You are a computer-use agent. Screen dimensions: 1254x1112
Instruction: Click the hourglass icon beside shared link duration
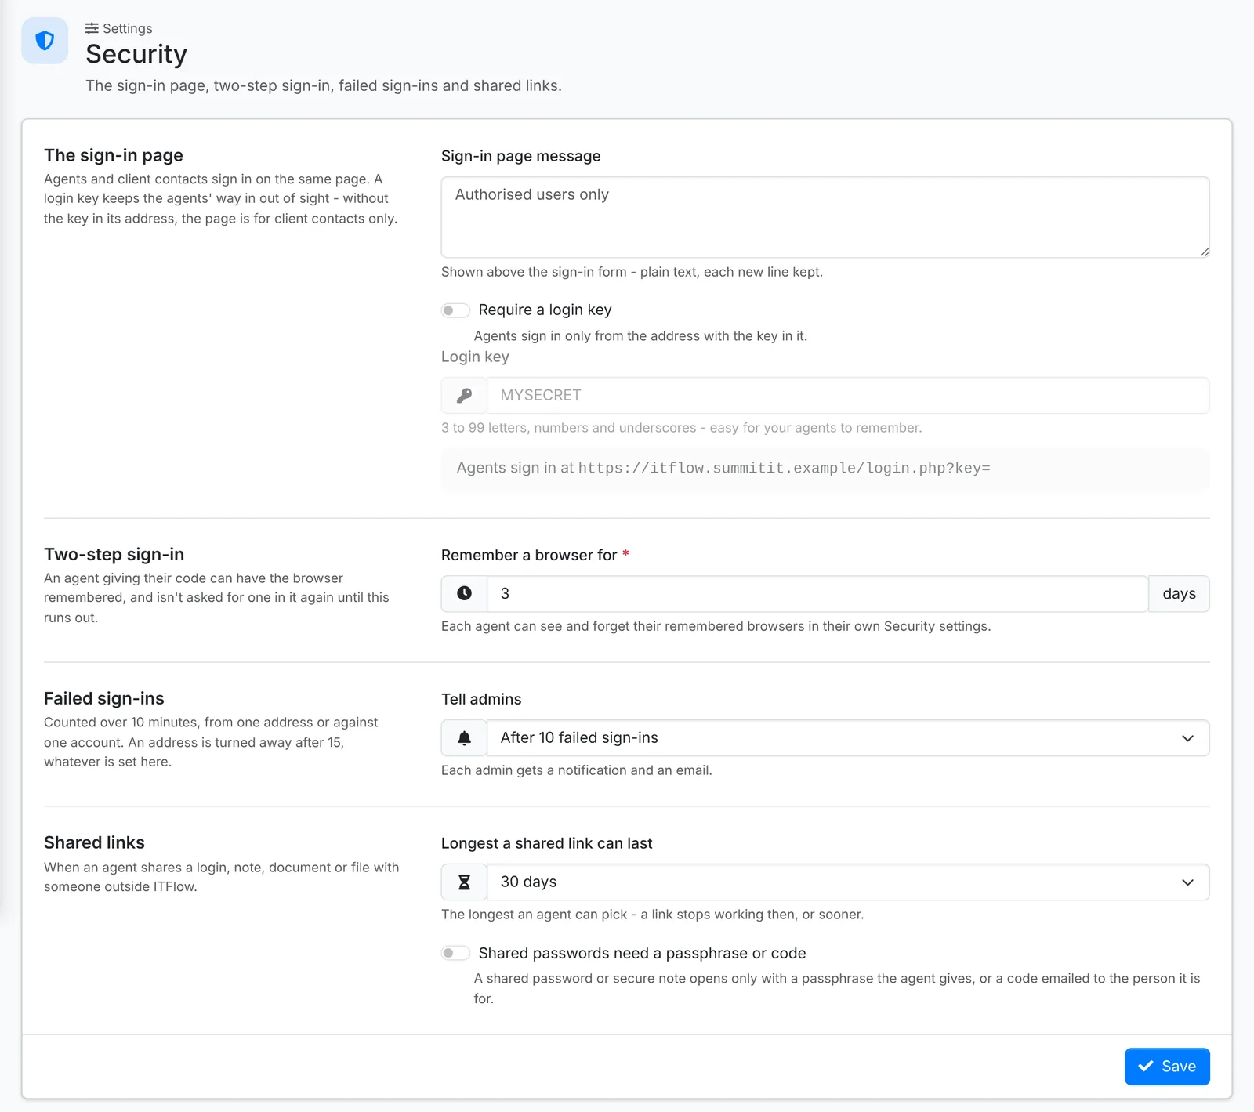click(x=464, y=882)
